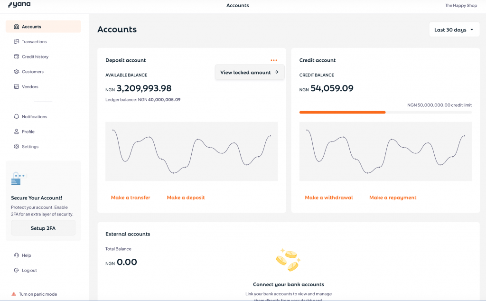Image resolution: width=486 pixels, height=301 pixels.
Task: Click the Vendors icon in sidebar
Action: (x=17, y=87)
